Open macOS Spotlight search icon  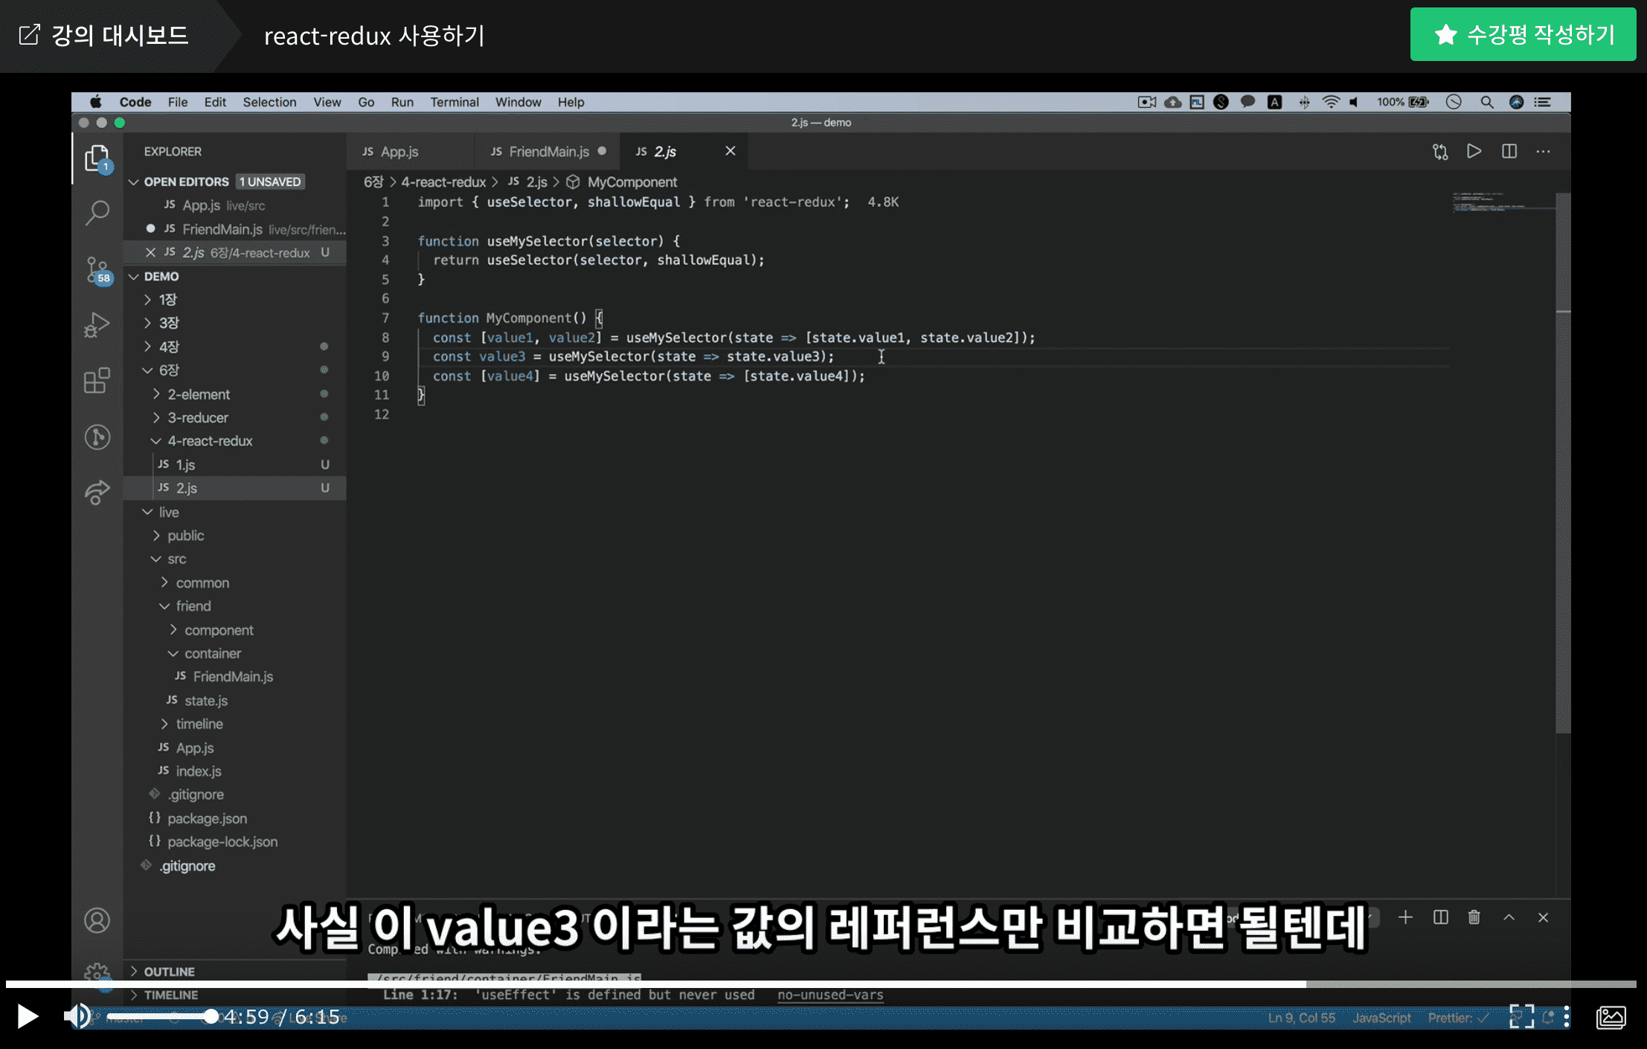[1486, 102]
